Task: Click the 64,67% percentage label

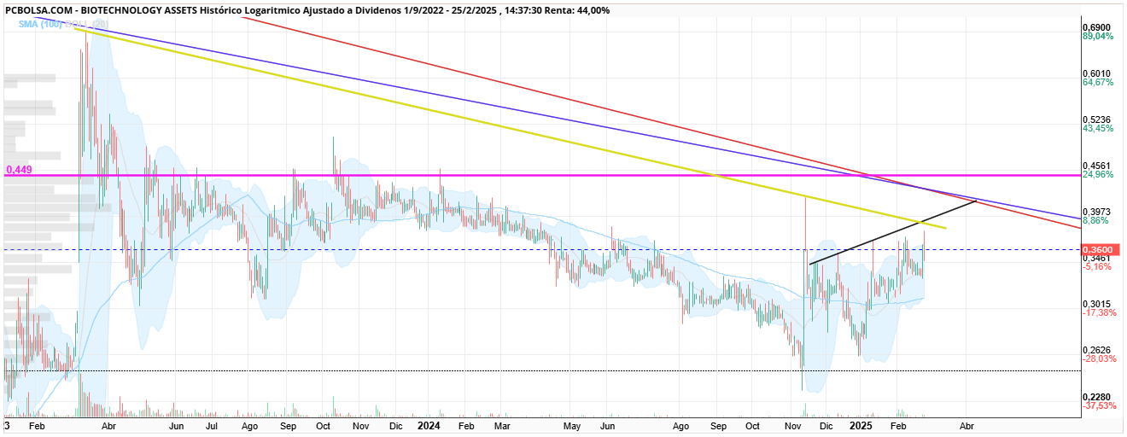Action: point(1098,83)
